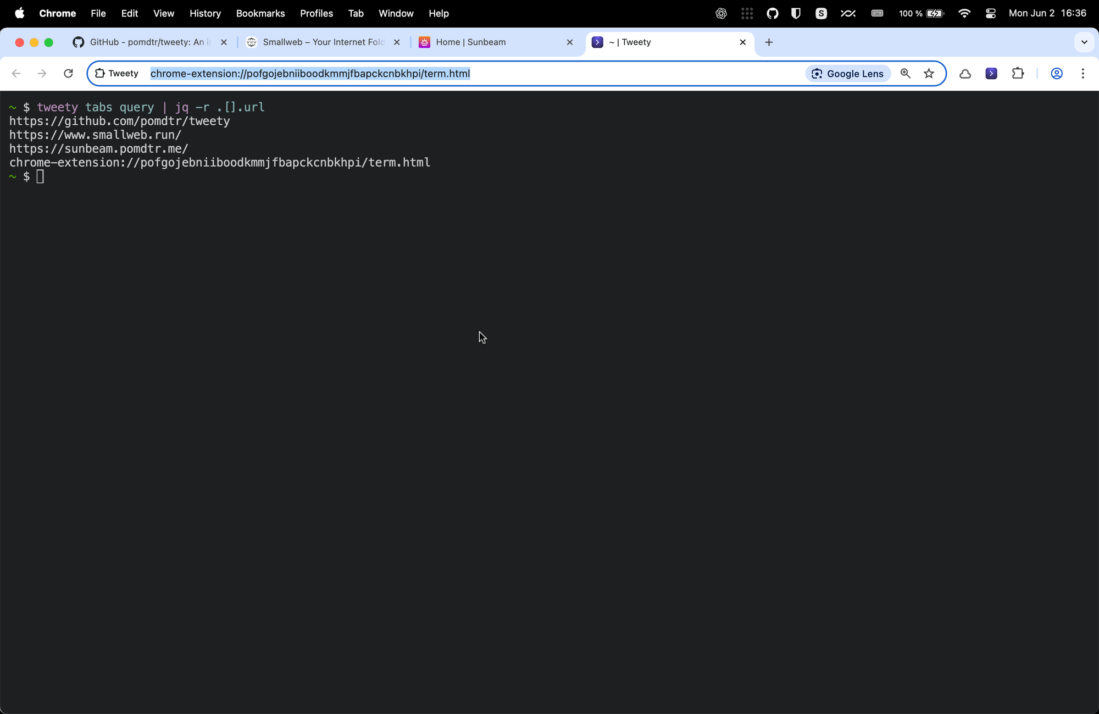Click the Tweety extension site info chip

click(x=117, y=74)
